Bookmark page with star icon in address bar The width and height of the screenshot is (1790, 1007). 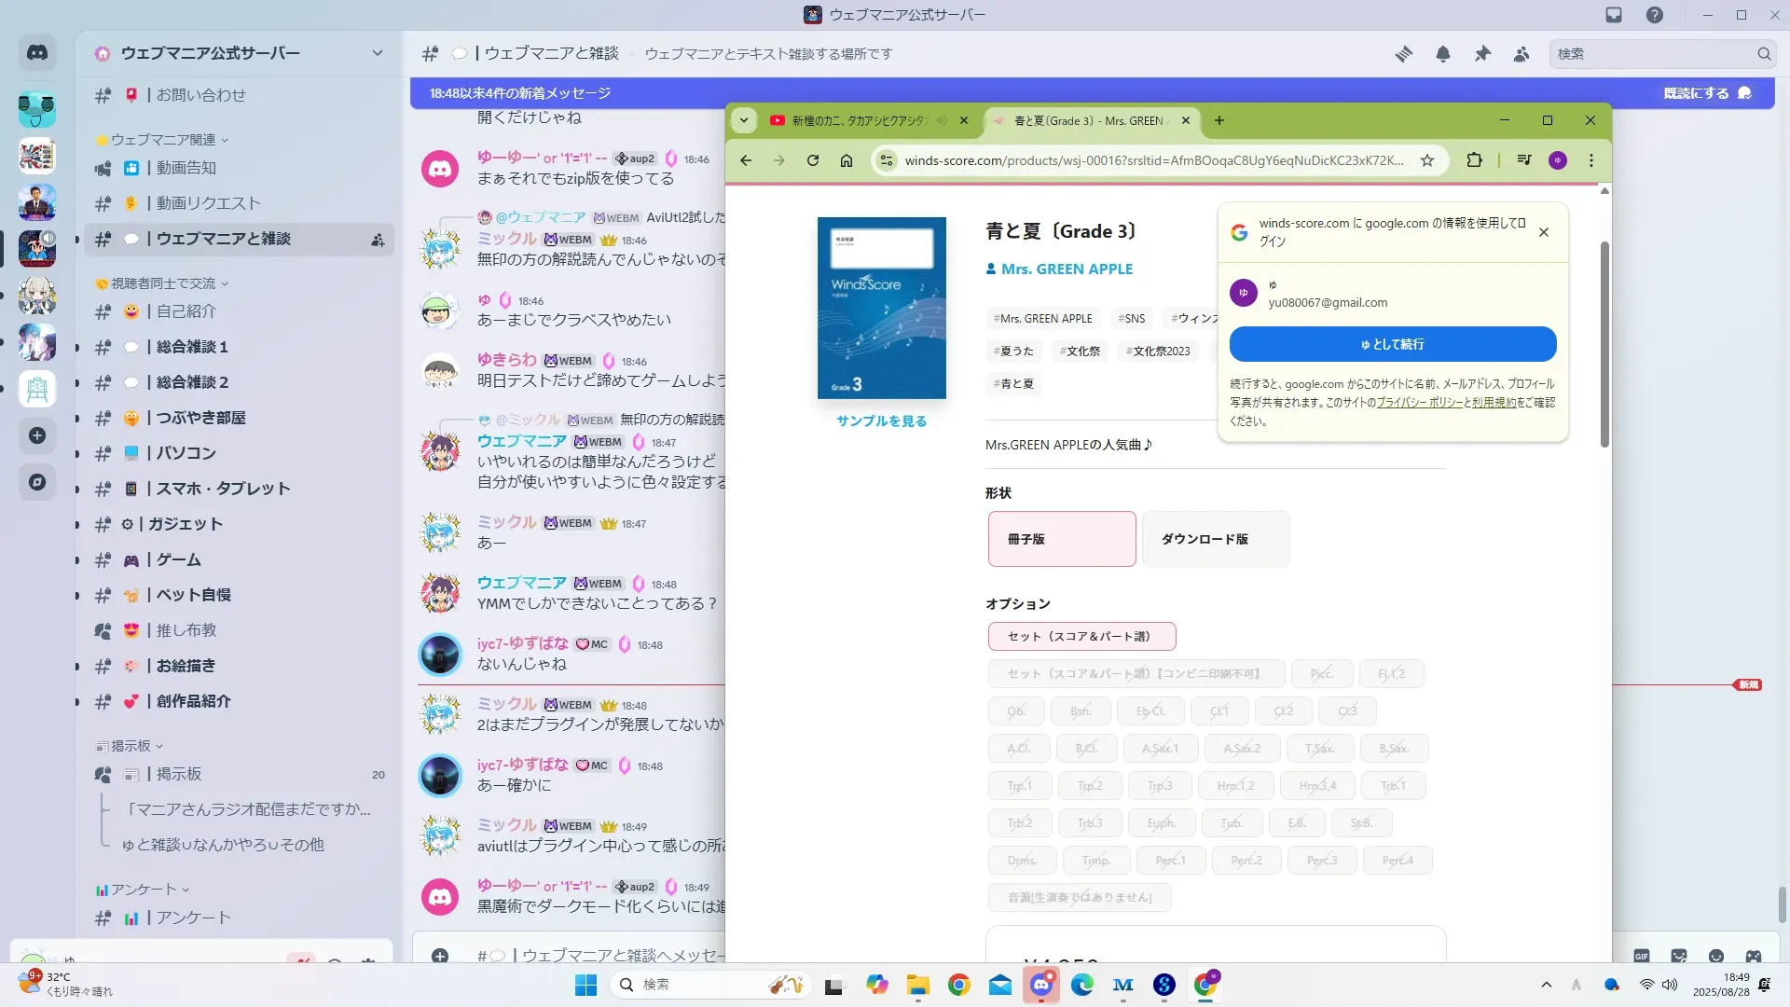[x=1426, y=160]
